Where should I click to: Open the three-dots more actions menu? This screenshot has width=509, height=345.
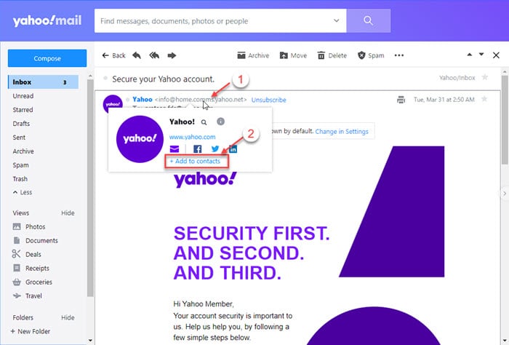point(399,55)
